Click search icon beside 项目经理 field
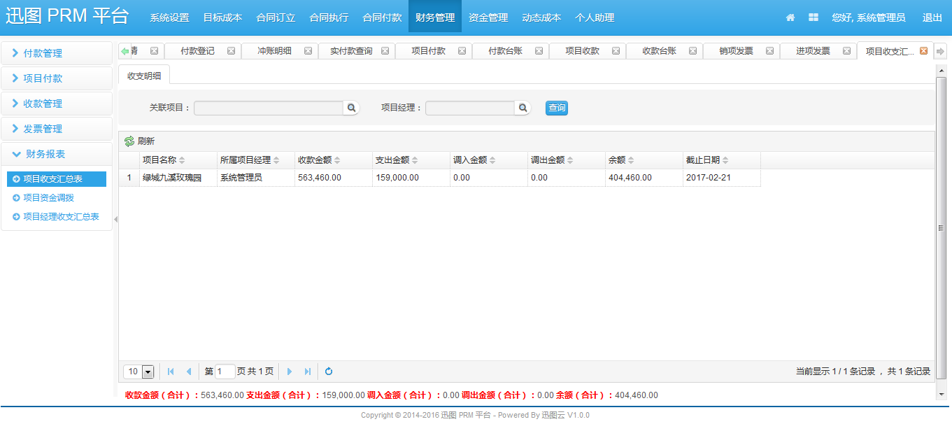Viewport: 952px width, 424px height. pyautogui.click(x=523, y=108)
